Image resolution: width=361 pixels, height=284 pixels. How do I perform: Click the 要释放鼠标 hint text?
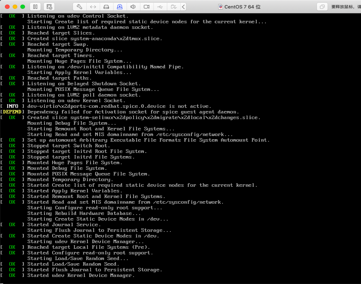point(346,7)
